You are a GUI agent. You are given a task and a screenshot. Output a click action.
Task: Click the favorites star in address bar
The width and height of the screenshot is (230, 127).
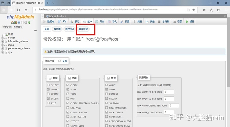194,10
